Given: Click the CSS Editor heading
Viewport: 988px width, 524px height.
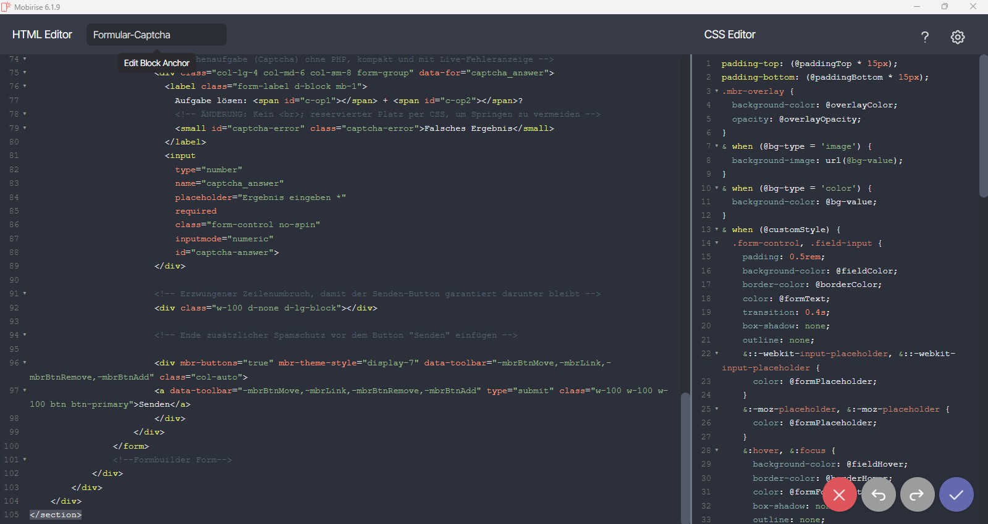Looking at the screenshot, I should point(730,35).
